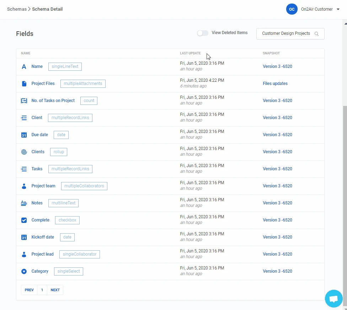Go to Schemas breadcrumb

[x=17, y=9]
